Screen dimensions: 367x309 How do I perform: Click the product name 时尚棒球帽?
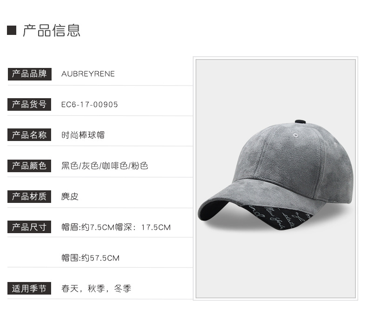[x=83, y=135]
